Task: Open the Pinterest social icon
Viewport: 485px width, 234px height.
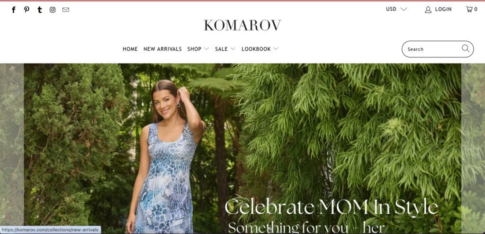Action: pyautogui.click(x=27, y=9)
